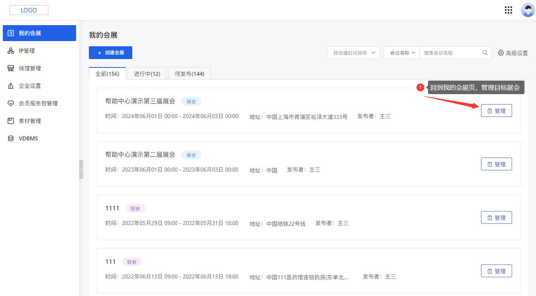
Task: Expand the 会议名称 filter dropdown
Action: click(401, 52)
